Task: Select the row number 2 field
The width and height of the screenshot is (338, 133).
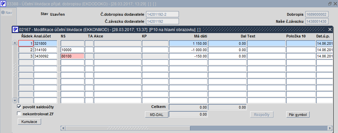Action: (26, 50)
